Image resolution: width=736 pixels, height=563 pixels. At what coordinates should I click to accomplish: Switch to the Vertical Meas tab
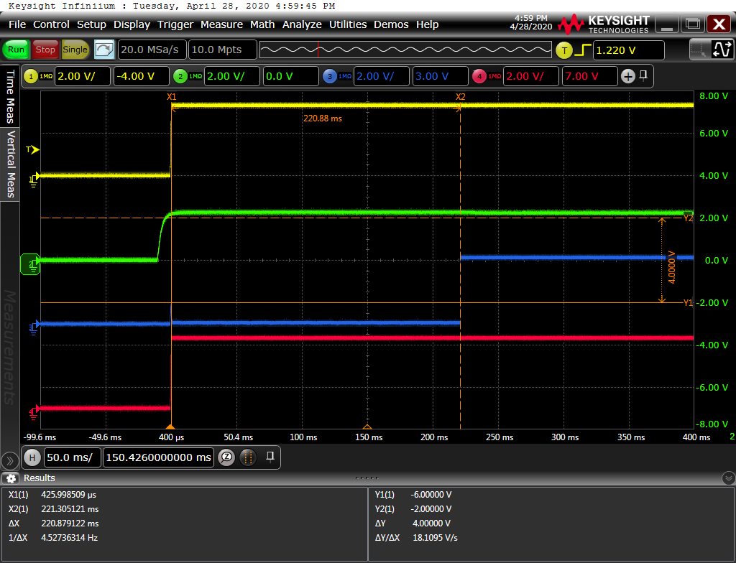point(10,164)
